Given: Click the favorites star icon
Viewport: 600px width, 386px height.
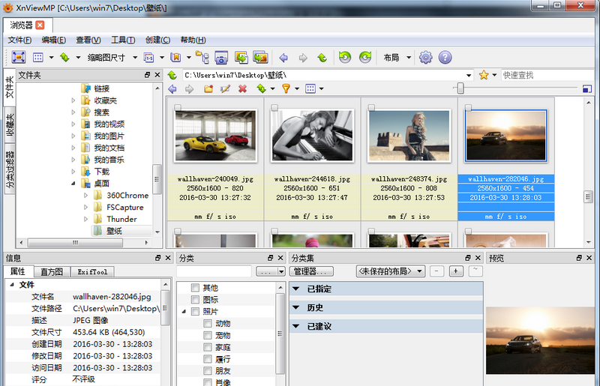Looking at the screenshot, I should pyautogui.click(x=484, y=75).
